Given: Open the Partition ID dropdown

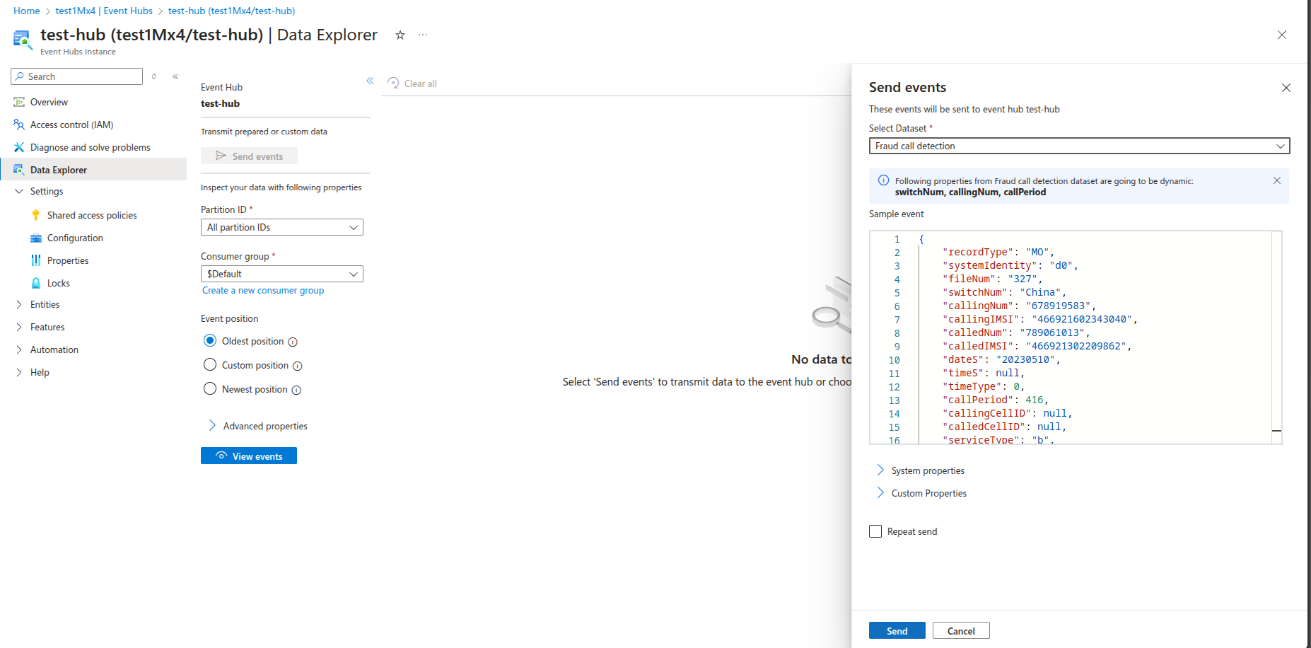Looking at the screenshot, I should (282, 227).
